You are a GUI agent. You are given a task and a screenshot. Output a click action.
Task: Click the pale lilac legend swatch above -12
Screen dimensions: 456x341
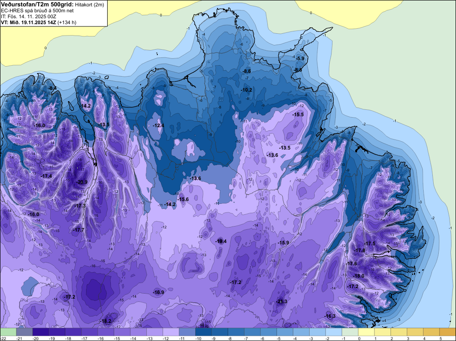click(171, 332)
